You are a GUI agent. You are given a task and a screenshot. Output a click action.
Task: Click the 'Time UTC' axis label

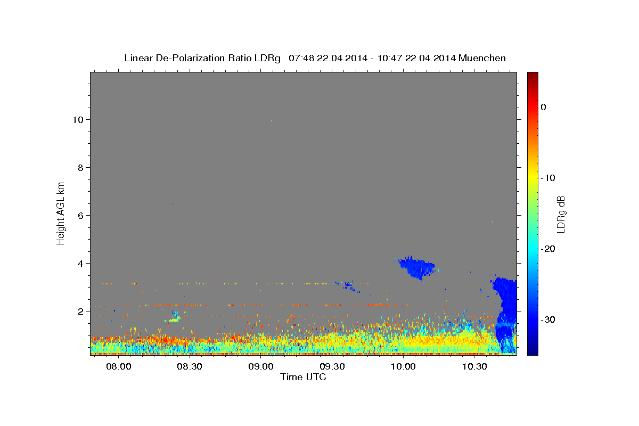pos(303,377)
